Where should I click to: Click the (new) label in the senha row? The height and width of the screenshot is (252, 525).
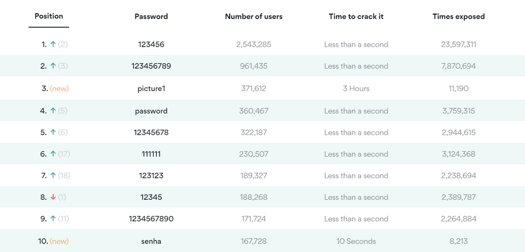59,241
